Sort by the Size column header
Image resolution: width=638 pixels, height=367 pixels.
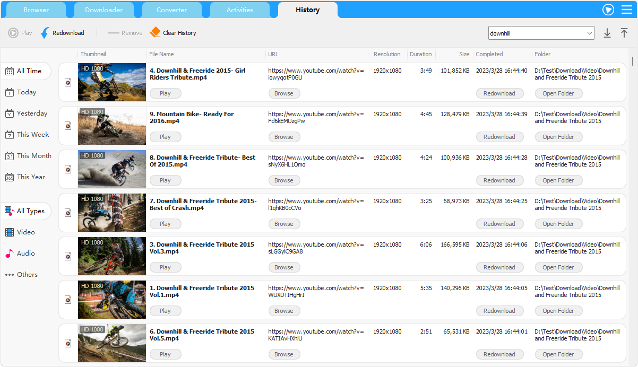click(x=464, y=54)
